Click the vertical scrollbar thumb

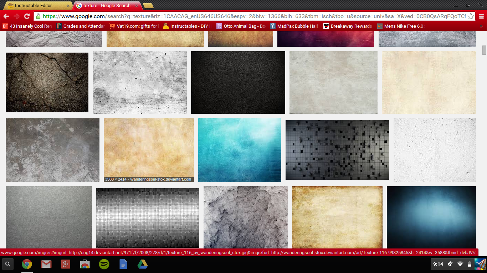point(484,50)
